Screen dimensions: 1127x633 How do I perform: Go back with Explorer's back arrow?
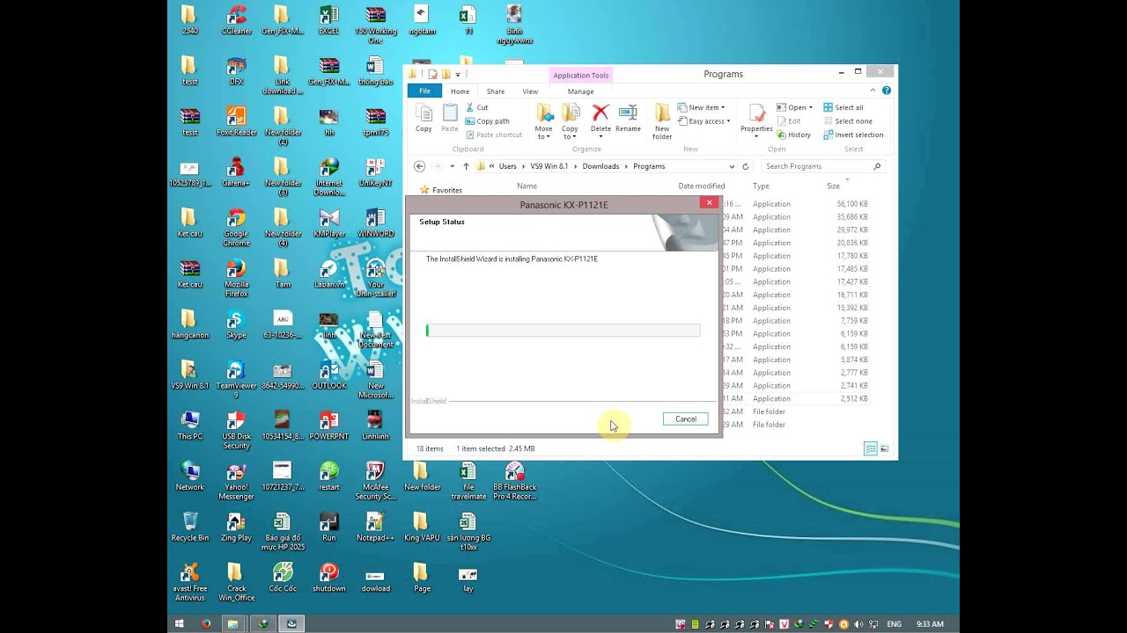pos(420,166)
